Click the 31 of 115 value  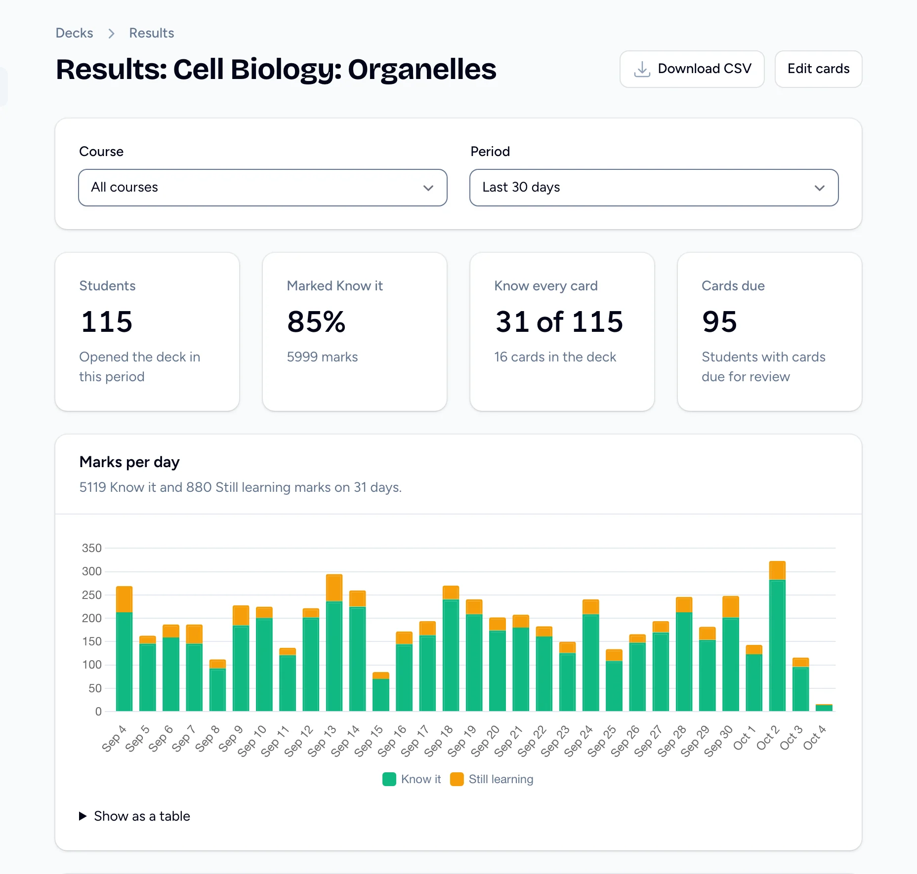[x=559, y=321]
